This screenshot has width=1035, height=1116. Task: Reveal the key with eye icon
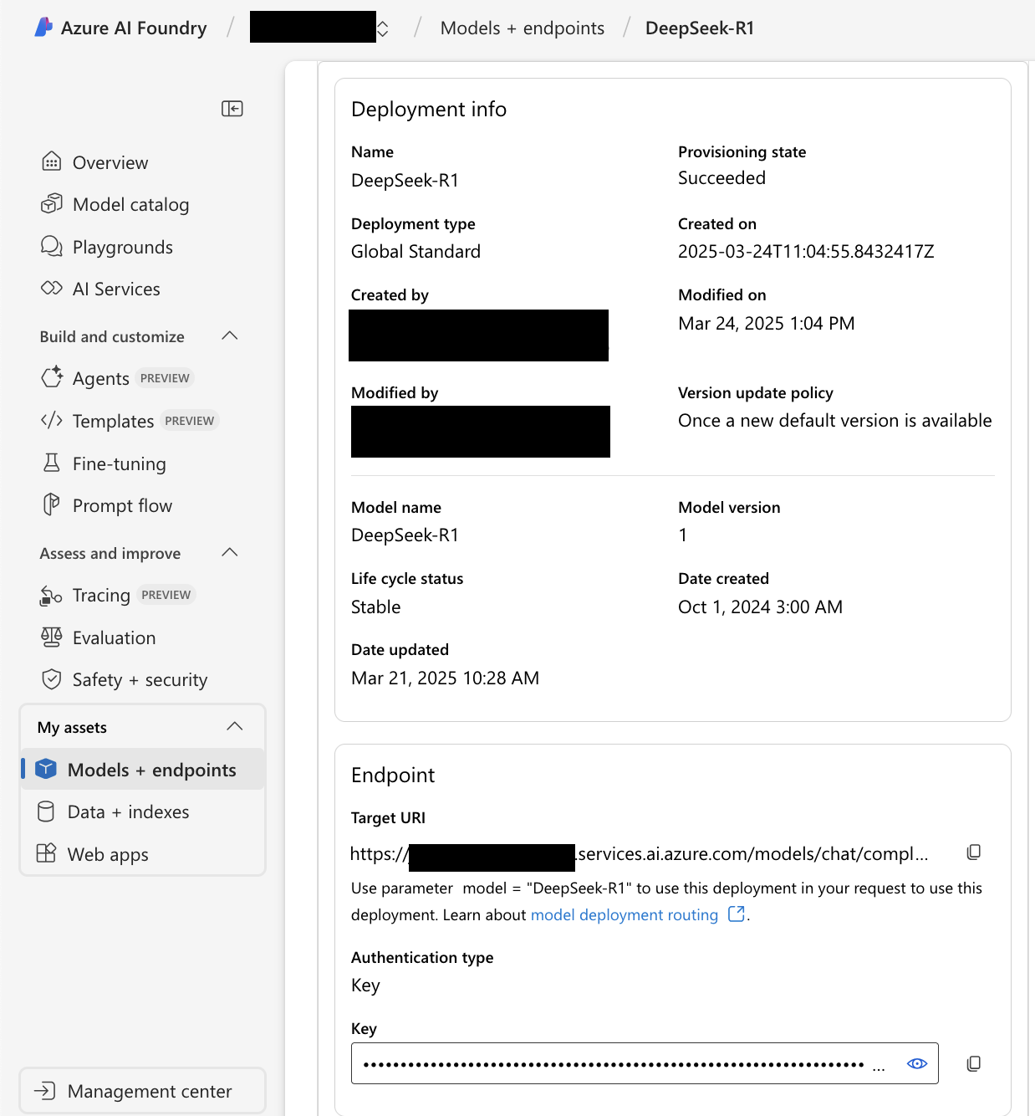click(917, 1063)
